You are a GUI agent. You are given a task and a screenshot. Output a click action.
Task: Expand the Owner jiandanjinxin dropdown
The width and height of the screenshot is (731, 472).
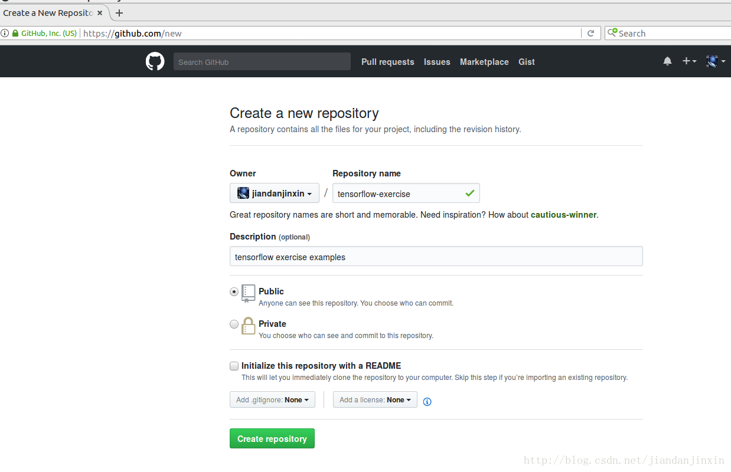click(275, 193)
